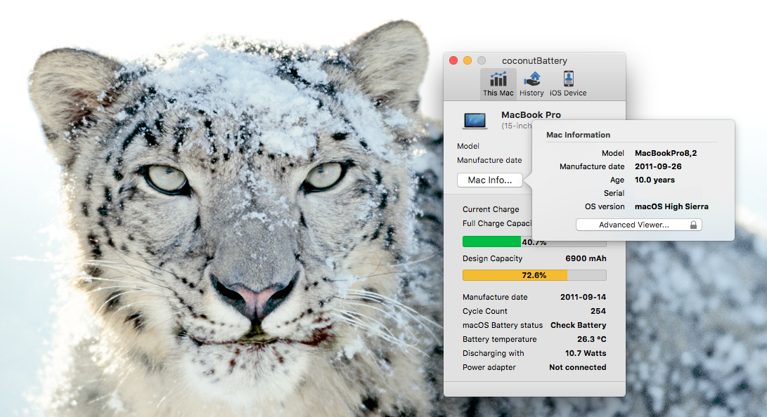Viewport: 767px width, 417px height.
Task: Click the 26.3 °C battery temperature value
Action: [x=591, y=339]
